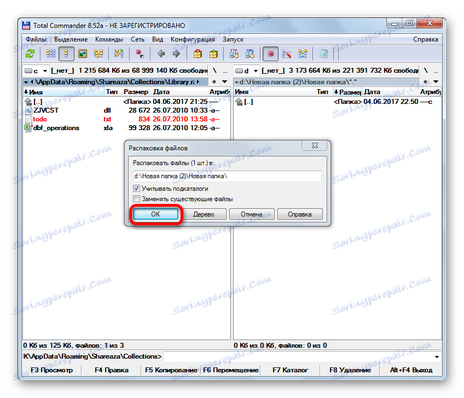464x398 pixels.
Task: Click the command line input field
Action: click(x=298, y=356)
